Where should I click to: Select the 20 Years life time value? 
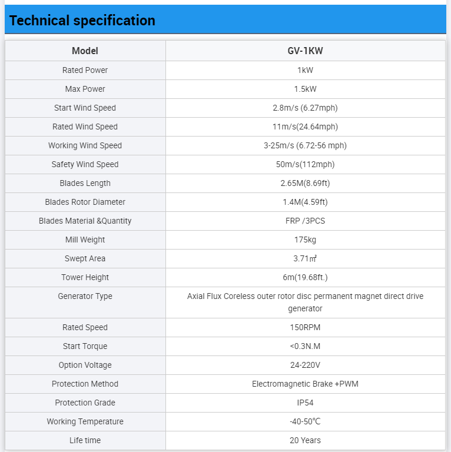[x=305, y=440]
